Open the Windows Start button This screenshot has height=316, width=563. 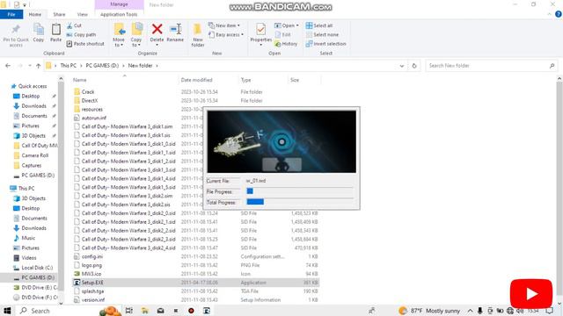point(7,311)
